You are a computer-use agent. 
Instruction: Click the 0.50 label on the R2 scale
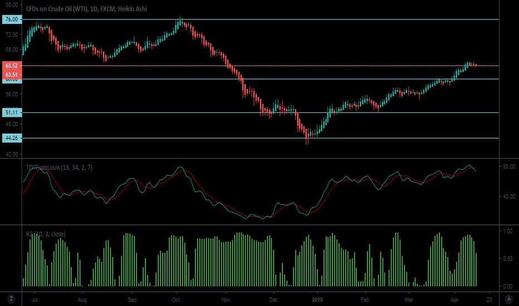[x=508, y=259]
